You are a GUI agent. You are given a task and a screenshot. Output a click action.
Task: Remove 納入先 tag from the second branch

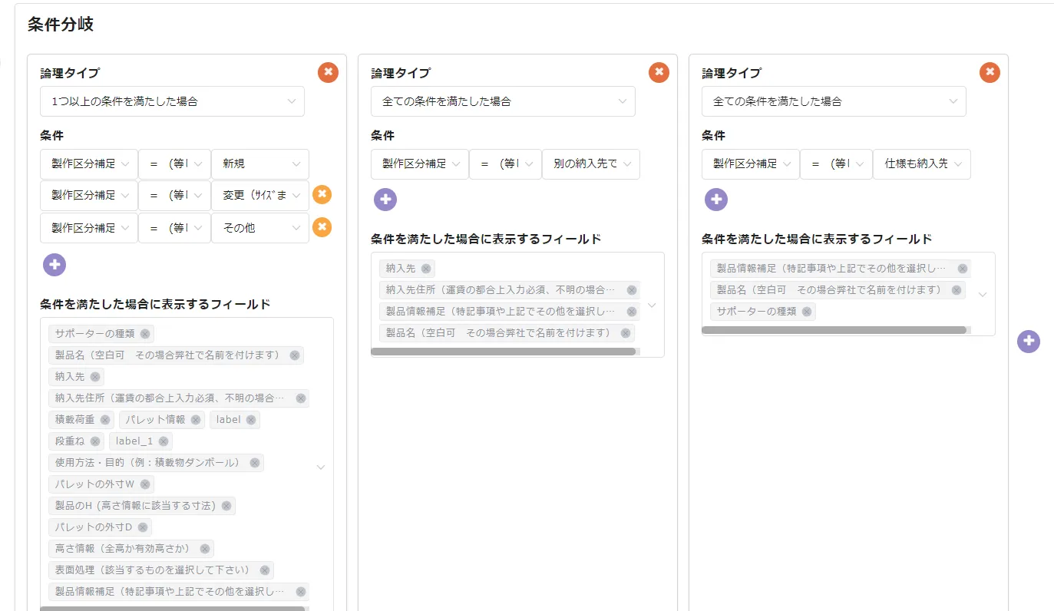[426, 269]
